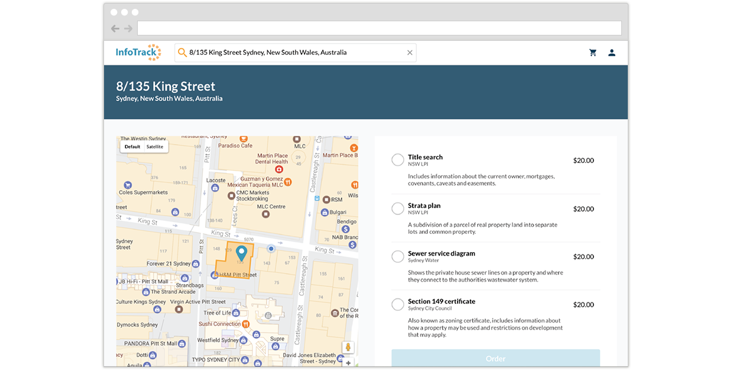
Task: Click the browser URL address bar
Action: pos(379,28)
